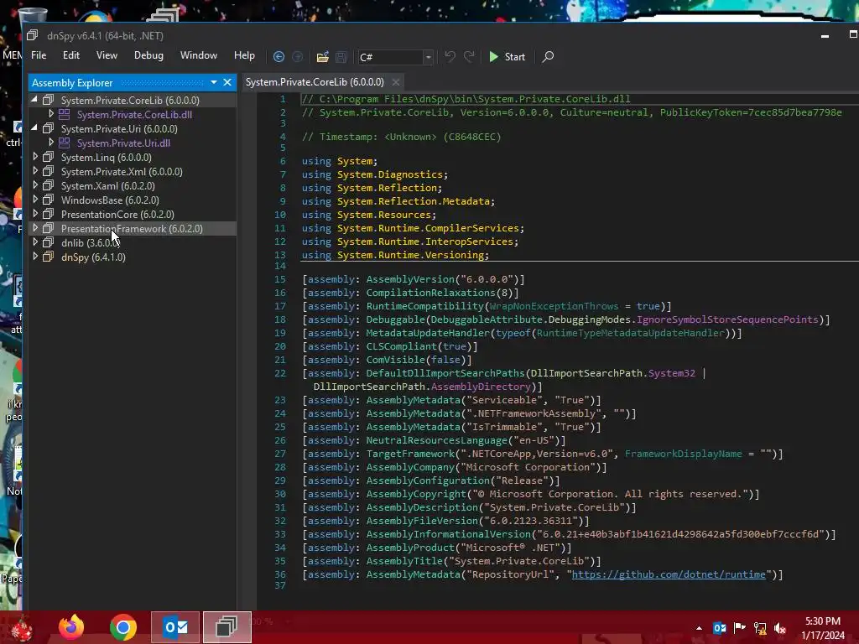Screen dimensions: 859x644
Task: Select the dnlib (3.6.0.0) assembly
Action: point(90,242)
